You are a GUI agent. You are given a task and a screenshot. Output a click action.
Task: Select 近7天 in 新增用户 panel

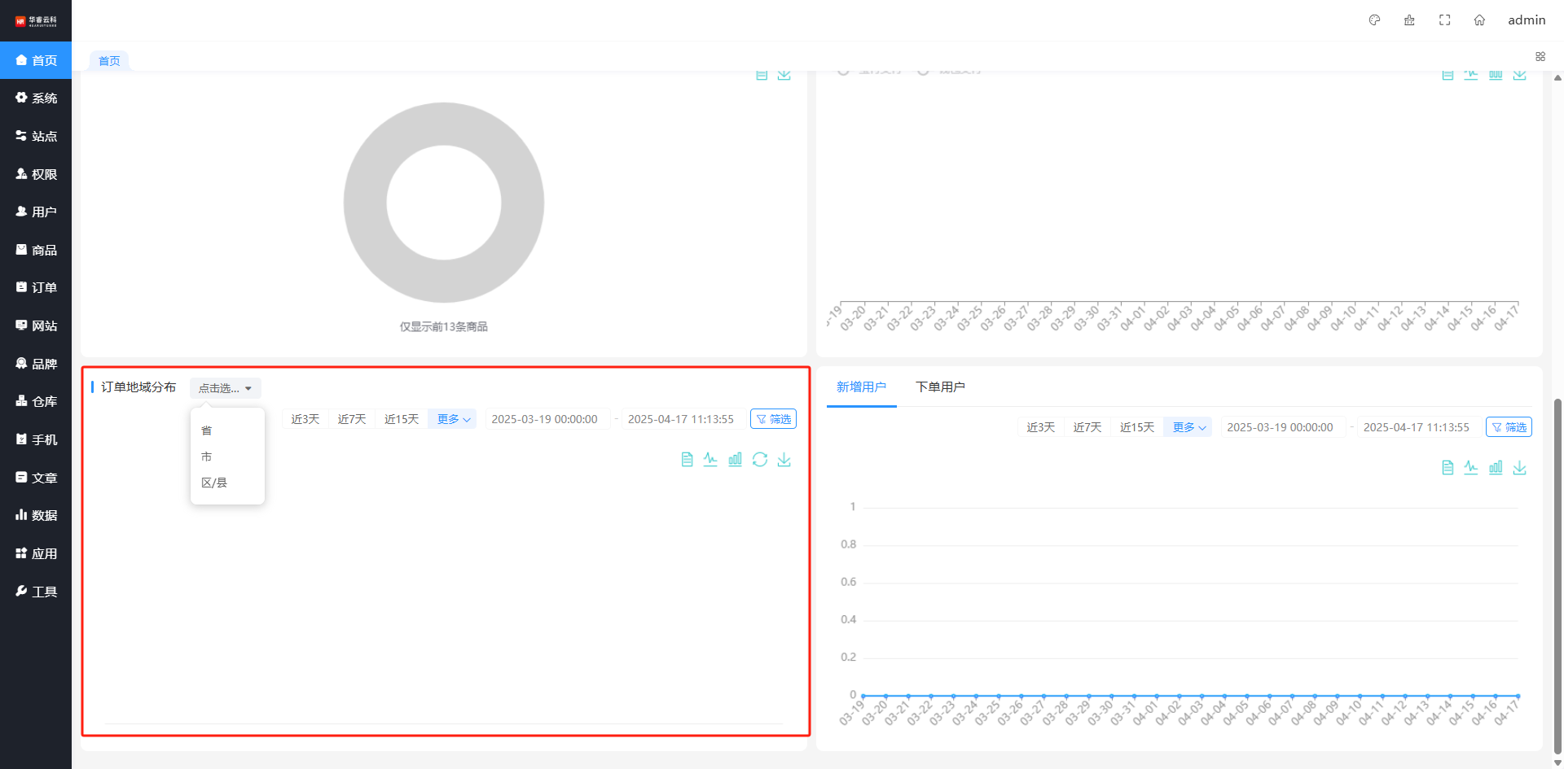point(1087,427)
